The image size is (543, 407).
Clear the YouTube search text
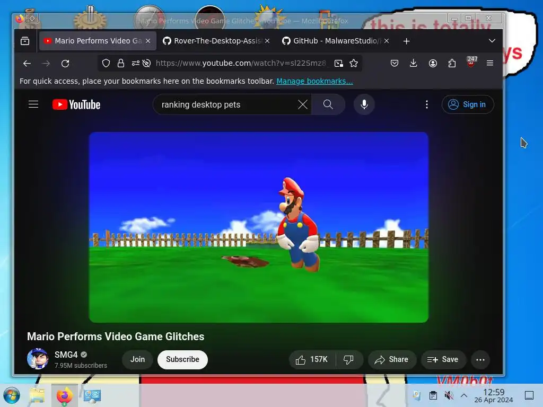point(302,104)
